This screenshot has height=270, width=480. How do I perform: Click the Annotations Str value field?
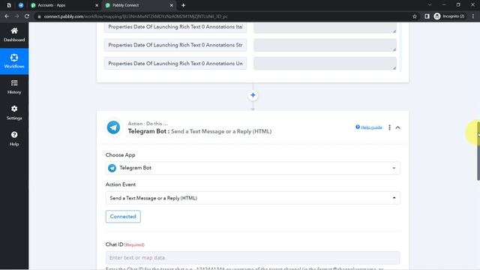[325, 45]
